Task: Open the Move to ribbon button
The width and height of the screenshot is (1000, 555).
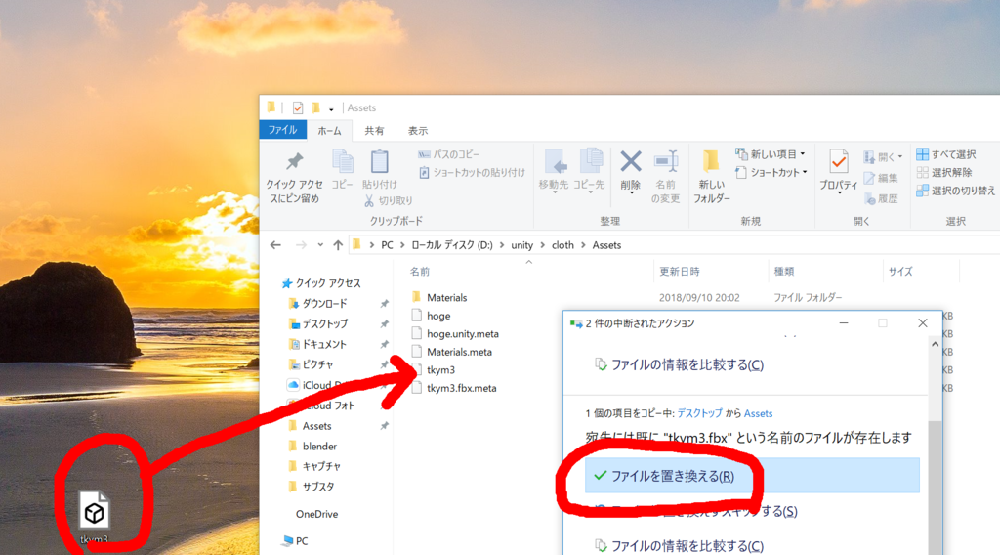Action: 553,170
